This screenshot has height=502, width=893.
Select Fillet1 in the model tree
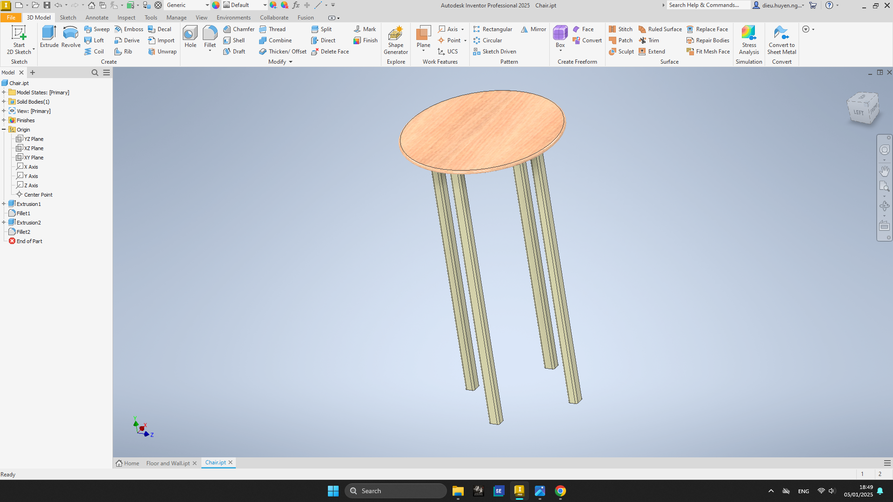tap(23, 213)
